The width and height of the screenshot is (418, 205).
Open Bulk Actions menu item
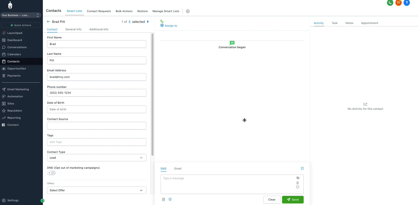124,11
